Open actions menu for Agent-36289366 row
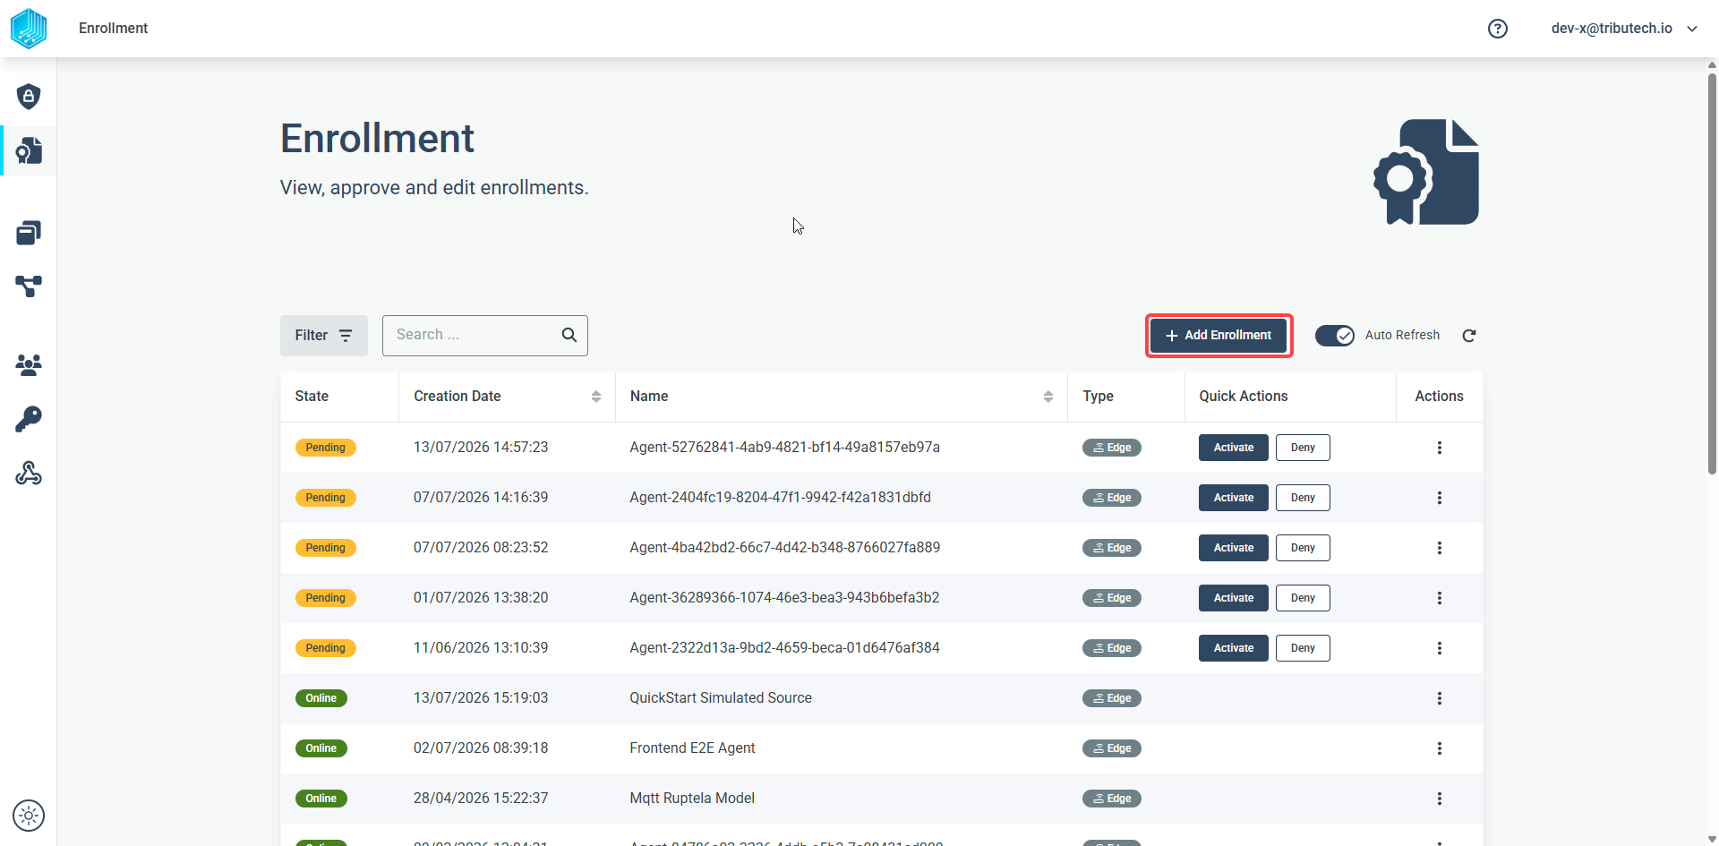Screen dimensions: 1719x846 coord(1440,598)
